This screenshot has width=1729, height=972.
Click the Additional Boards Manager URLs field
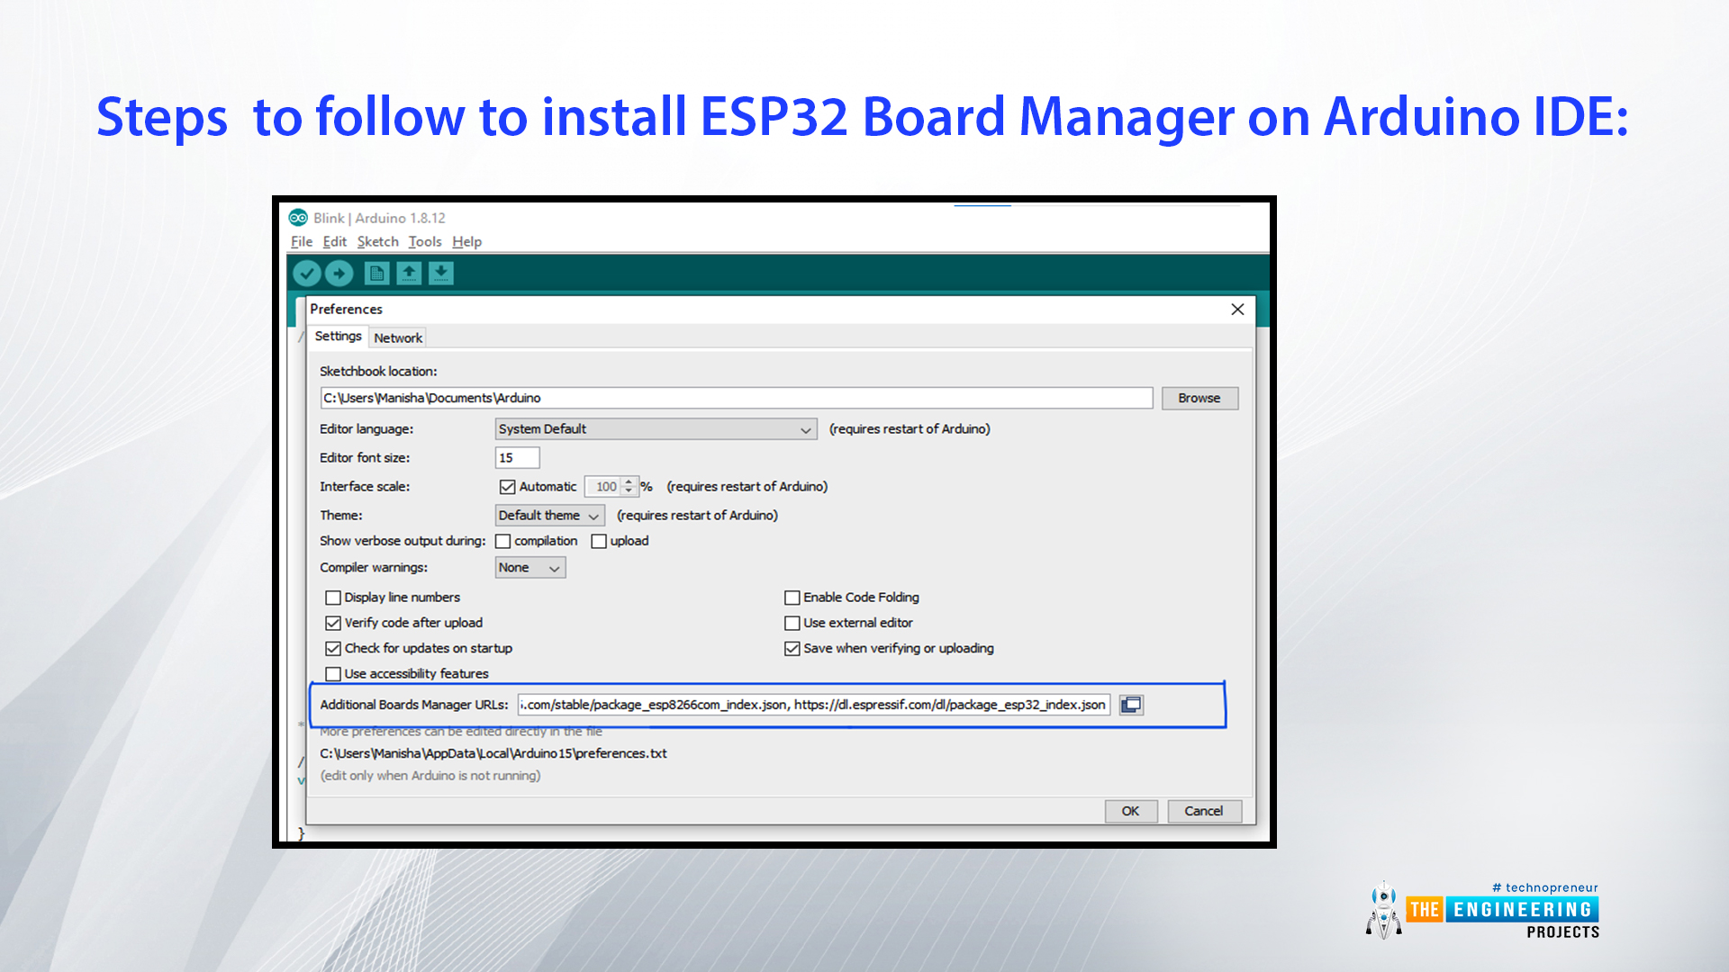click(x=813, y=705)
